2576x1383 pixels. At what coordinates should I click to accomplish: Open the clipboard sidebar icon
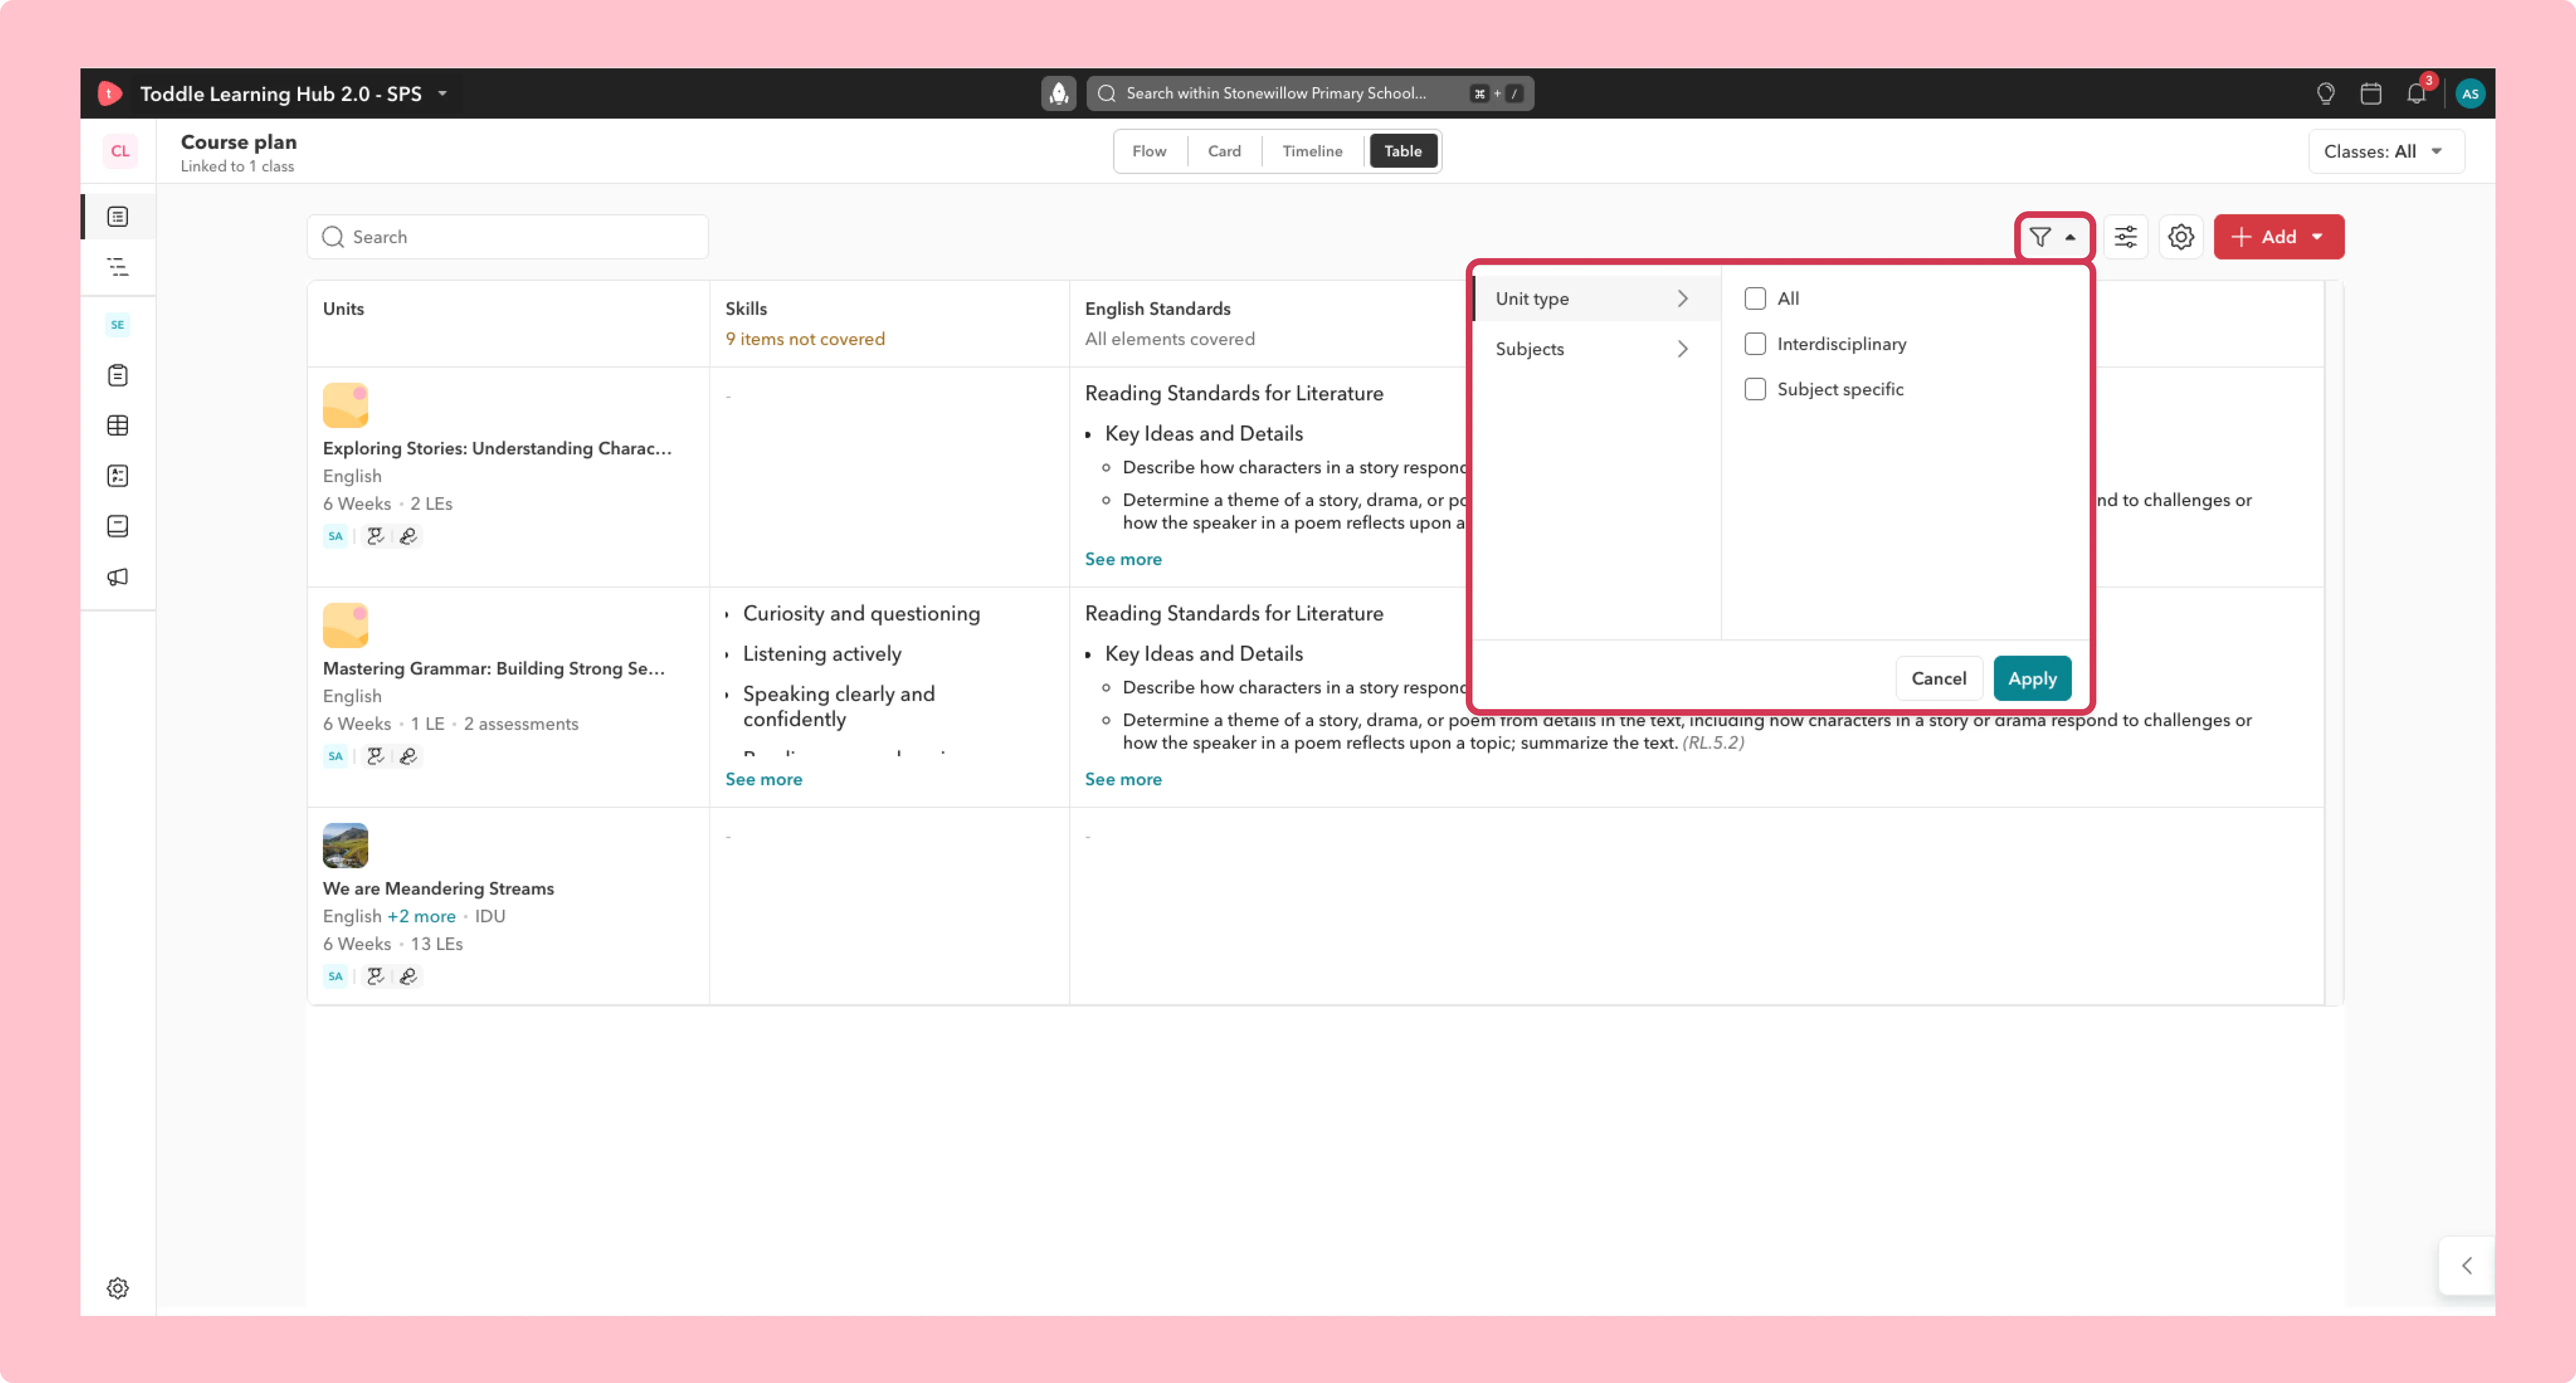(x=118, y=376)
